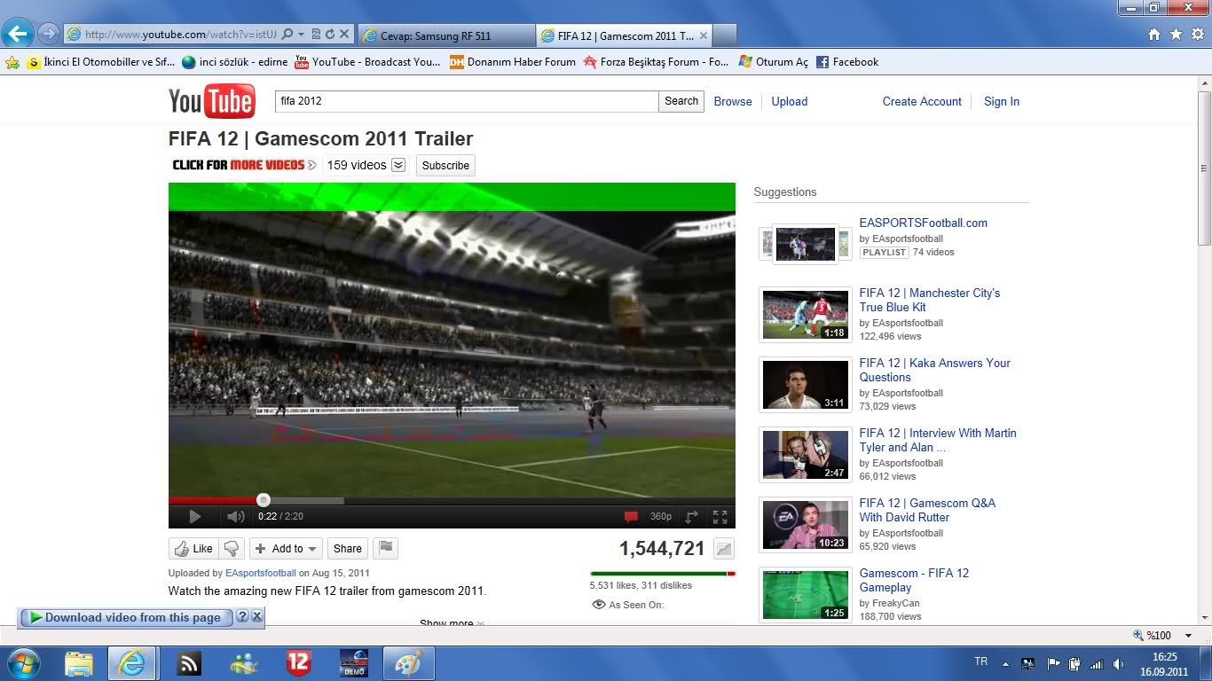Click the browser Forward arrow
This screenshot has width=1212, height=681.
coord(48,35)
